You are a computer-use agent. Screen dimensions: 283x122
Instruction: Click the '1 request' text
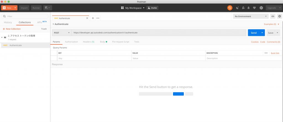point(12,39)
